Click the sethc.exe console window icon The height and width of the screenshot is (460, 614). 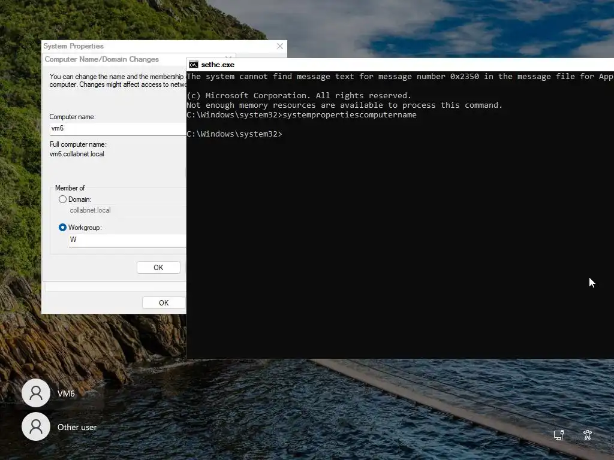tap(194, 65)
